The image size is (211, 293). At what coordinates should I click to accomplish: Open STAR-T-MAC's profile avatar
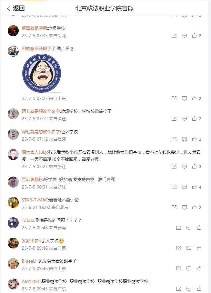tap(13, 202)
